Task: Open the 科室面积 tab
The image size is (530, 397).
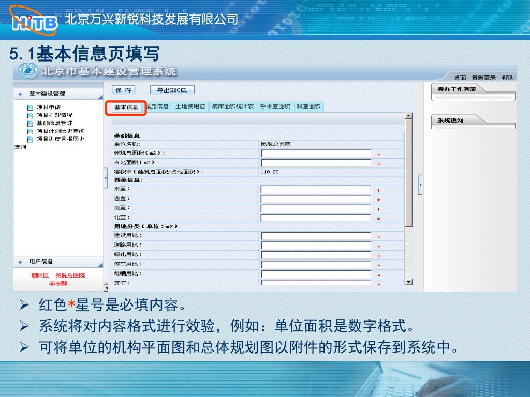Action: [308, 106]
